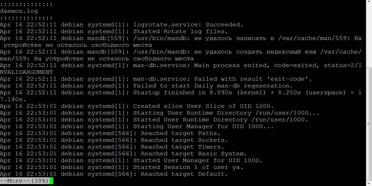The width and height of the screenshot is (372, 186).
Task: Click the daemon.log filename heading
Action: pos(19,11)
